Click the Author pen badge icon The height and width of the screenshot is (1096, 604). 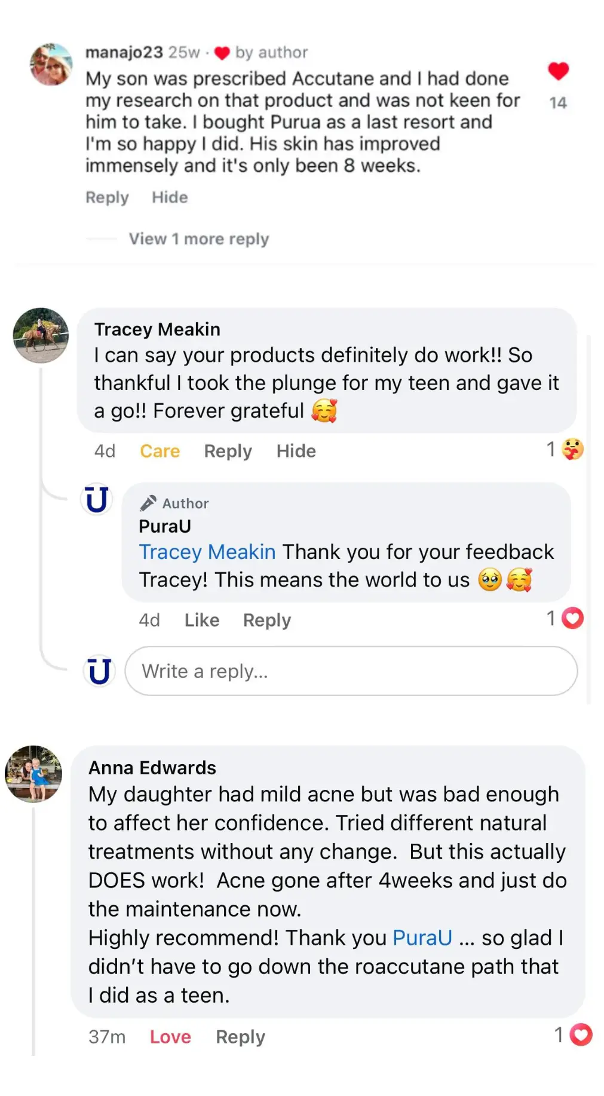(148, 503)
